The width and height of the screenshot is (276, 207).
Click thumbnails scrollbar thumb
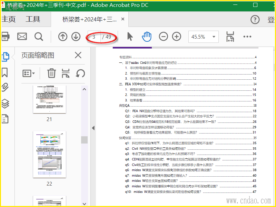coord(84,140)
